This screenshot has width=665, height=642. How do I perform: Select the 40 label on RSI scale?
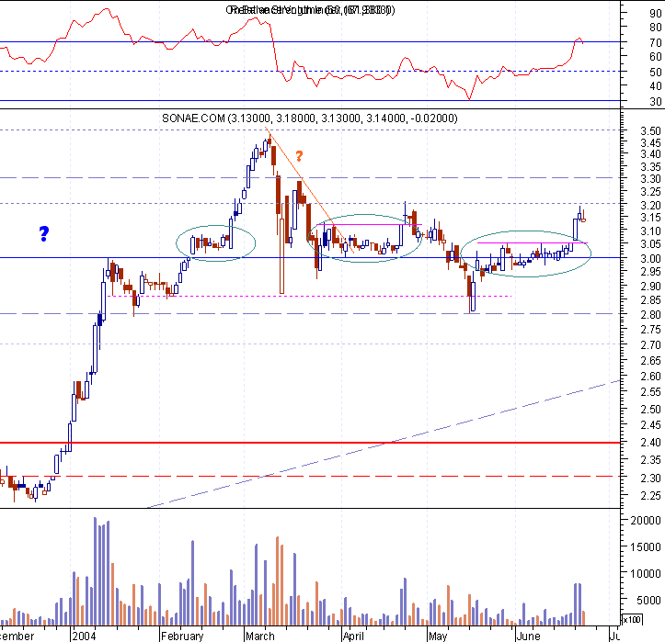[655, 86]
